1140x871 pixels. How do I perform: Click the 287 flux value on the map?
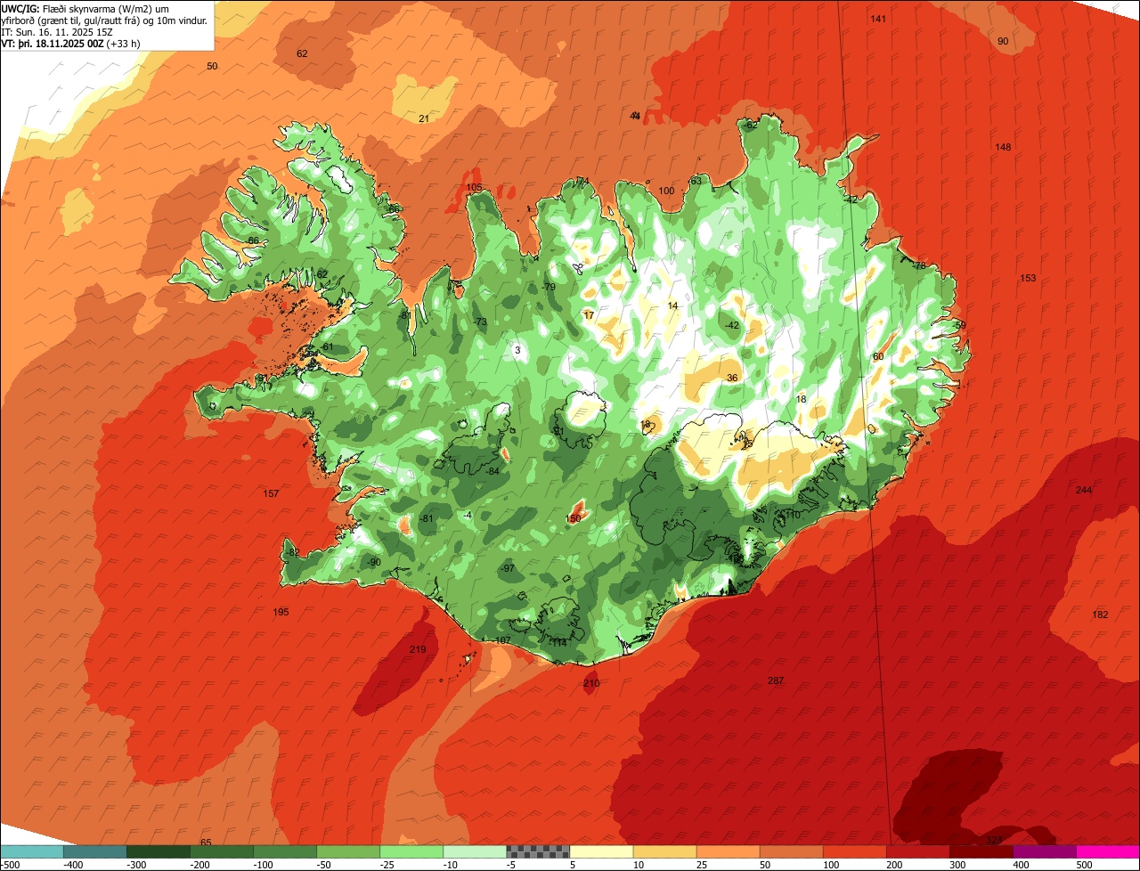tap(776, 680)
